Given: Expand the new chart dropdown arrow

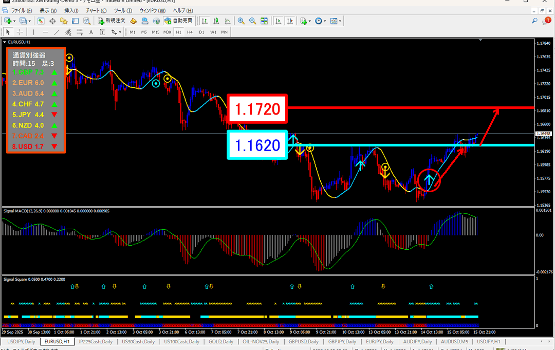Looking at the screenshot, I should [x=14, y=21].
